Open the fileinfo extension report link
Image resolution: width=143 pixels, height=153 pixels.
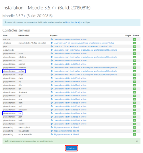tap(70, 124)
